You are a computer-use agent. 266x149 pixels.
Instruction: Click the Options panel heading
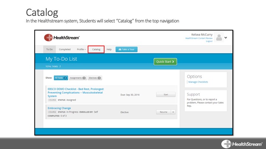pyautogui.click(x=194, y=77)
